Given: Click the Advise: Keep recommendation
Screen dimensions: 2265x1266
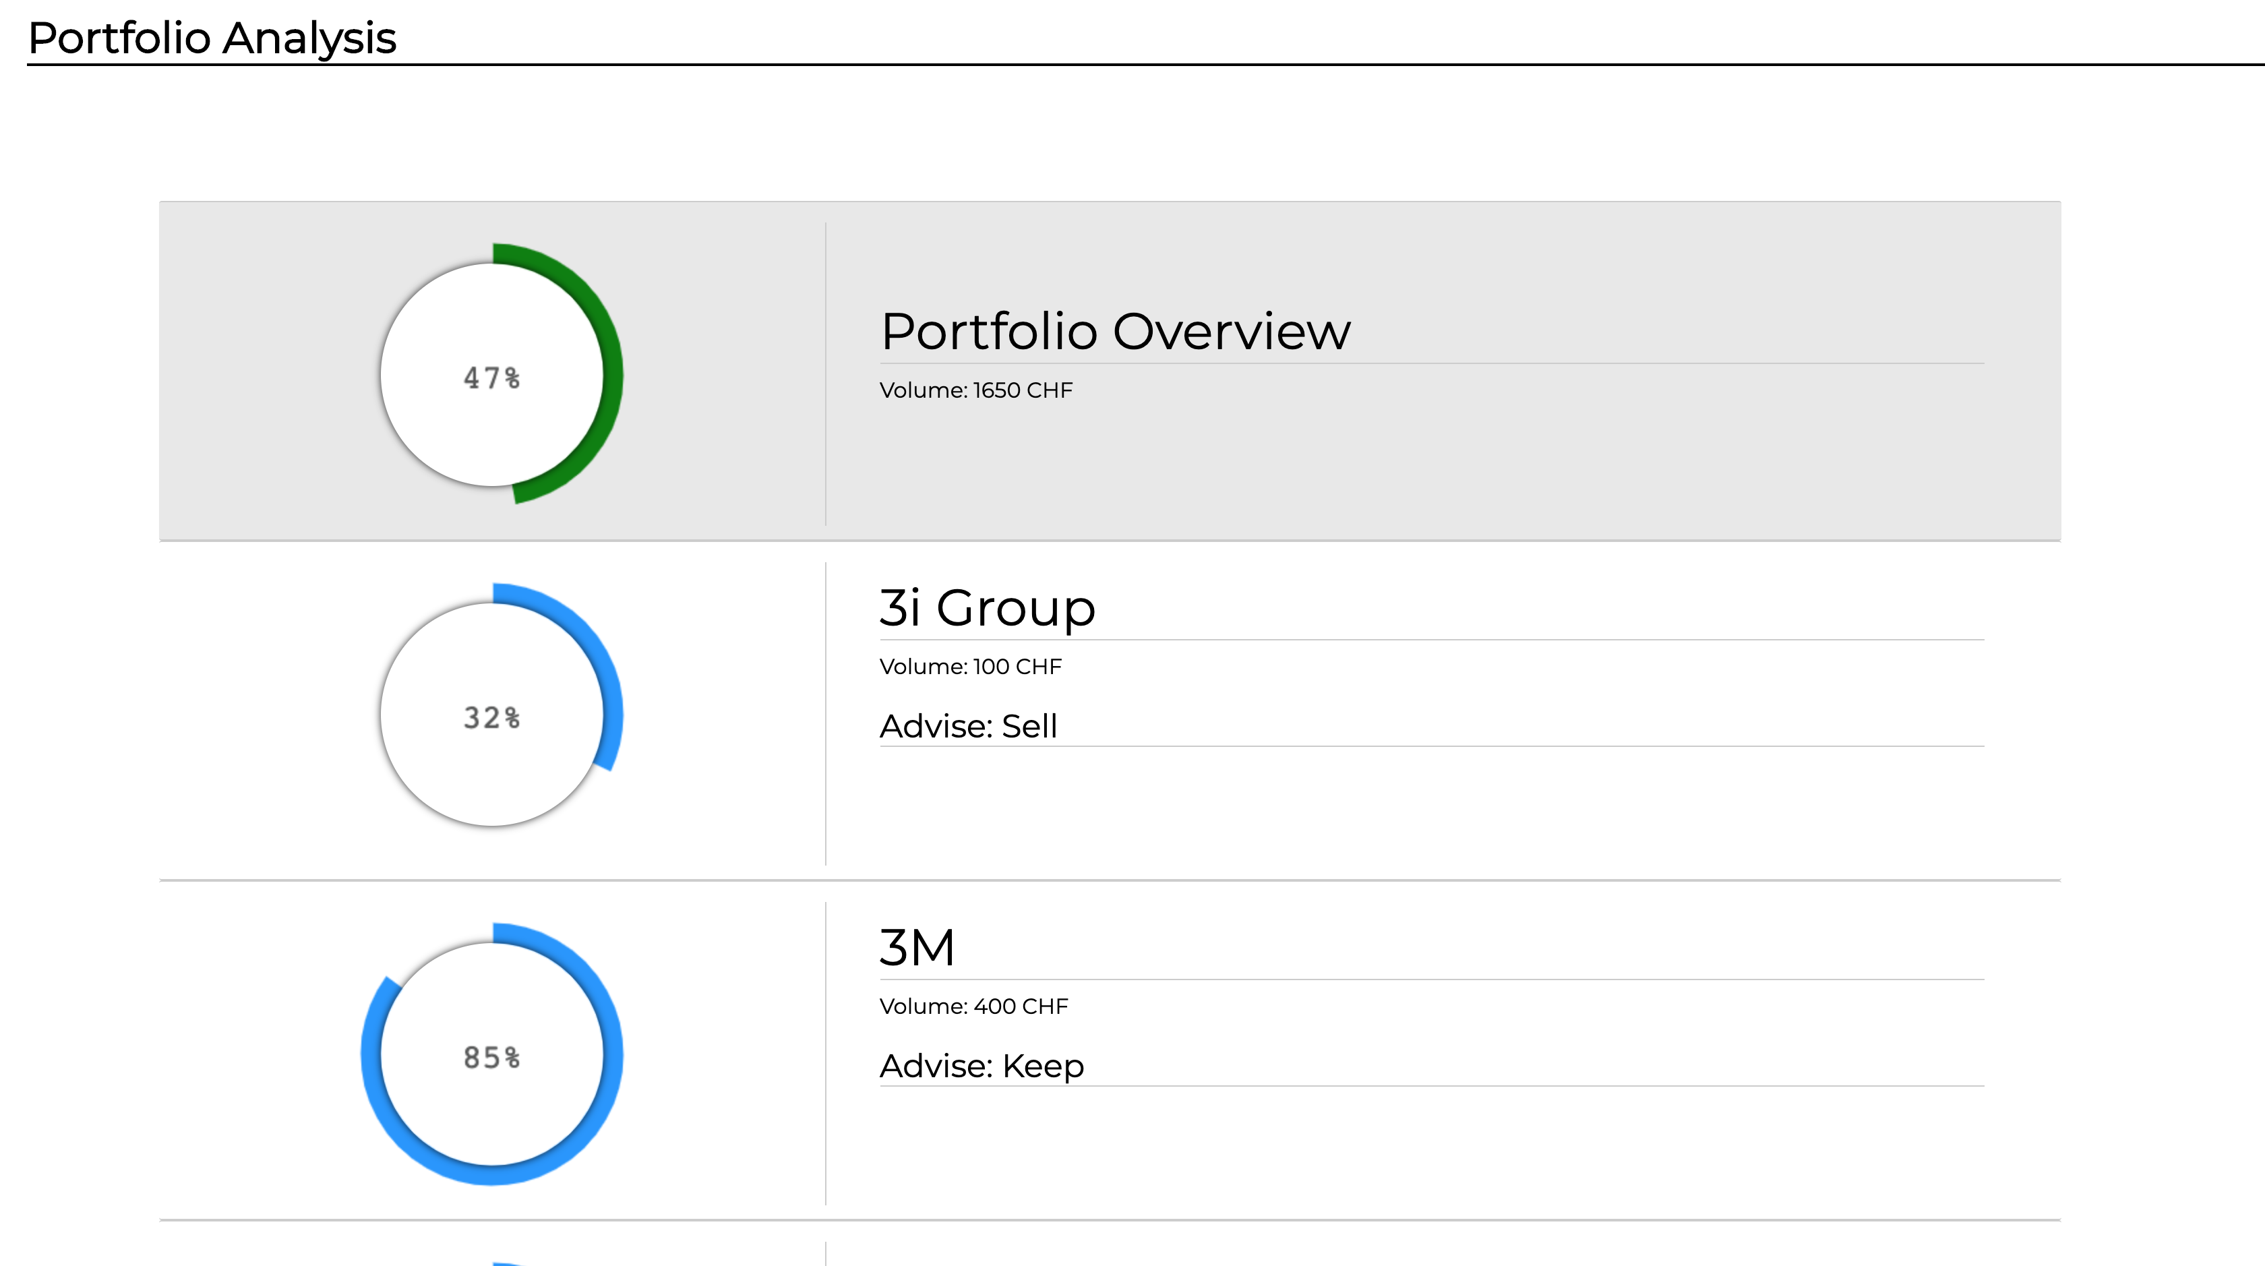Looking at the screenshot, I should tap(982, 1066).
